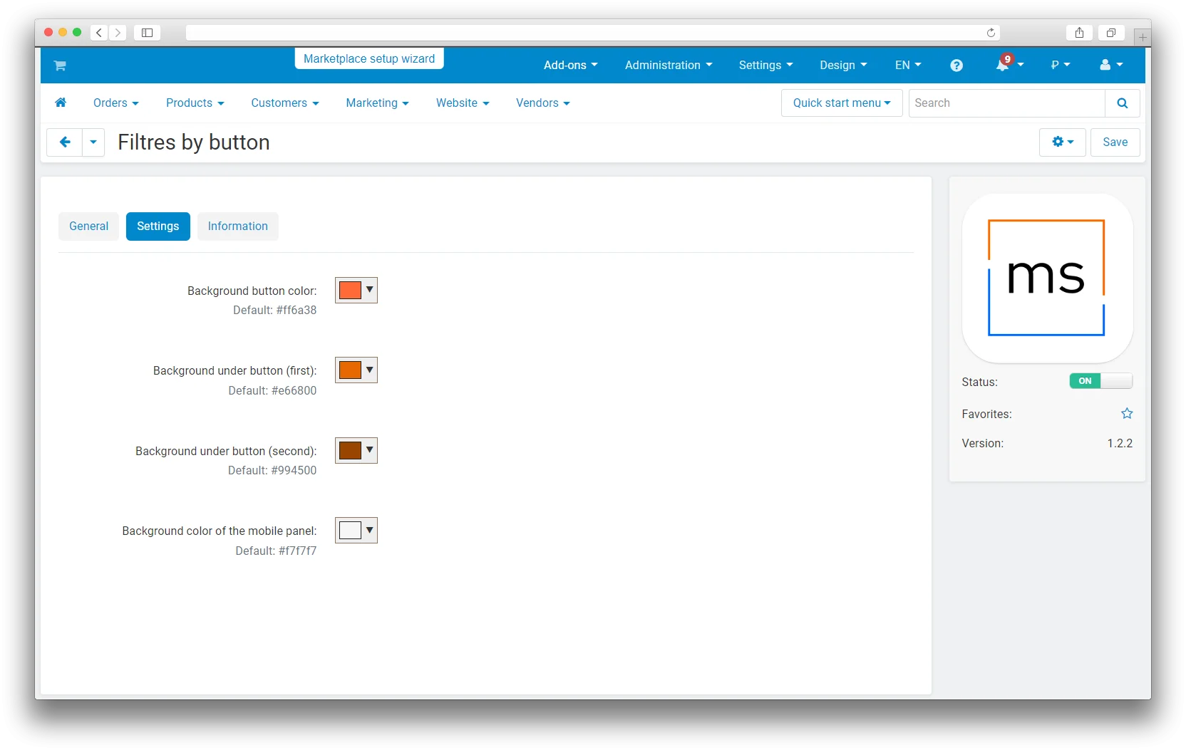Viewport: 1186px width, 750px height.
Task: Open the user account icon menu
Action: point(1110,65)
